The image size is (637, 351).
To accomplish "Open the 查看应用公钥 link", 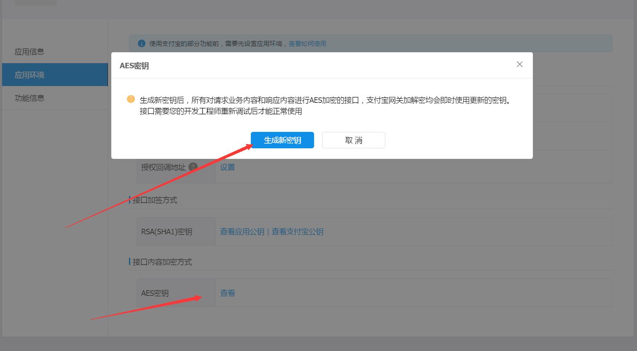I will click(x=242, y=232).
